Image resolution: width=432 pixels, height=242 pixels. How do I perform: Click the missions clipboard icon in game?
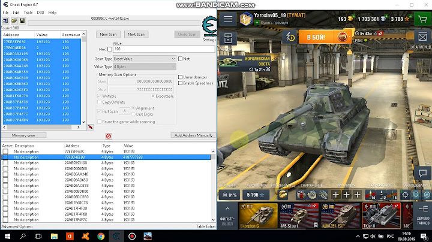228,38
